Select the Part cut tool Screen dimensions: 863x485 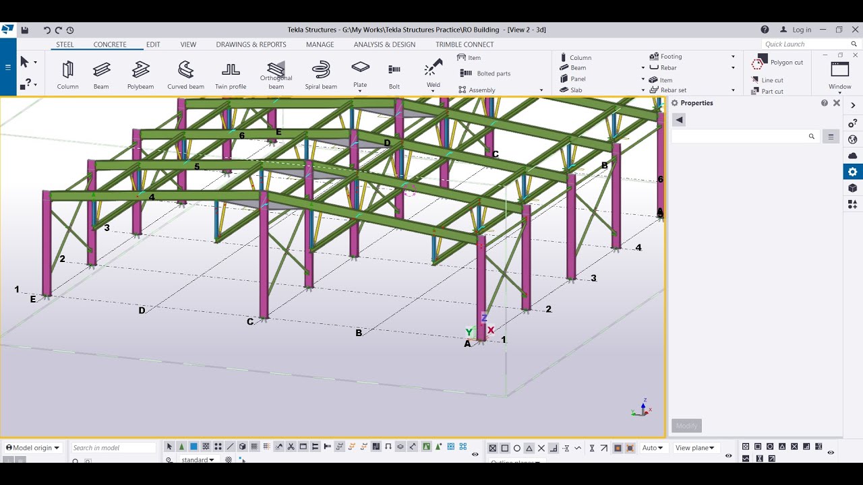(767, 91)
